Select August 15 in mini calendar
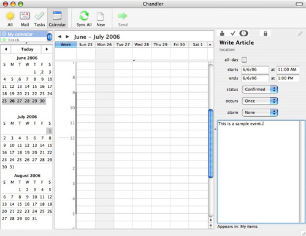 [x=20, y=204]
